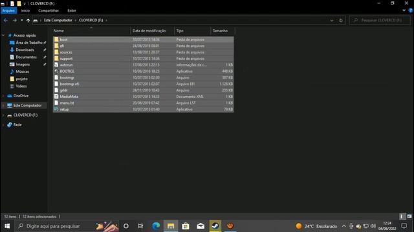Open Downloads in the sidebar
The image size is (414, 232).
tap(25, 50)
